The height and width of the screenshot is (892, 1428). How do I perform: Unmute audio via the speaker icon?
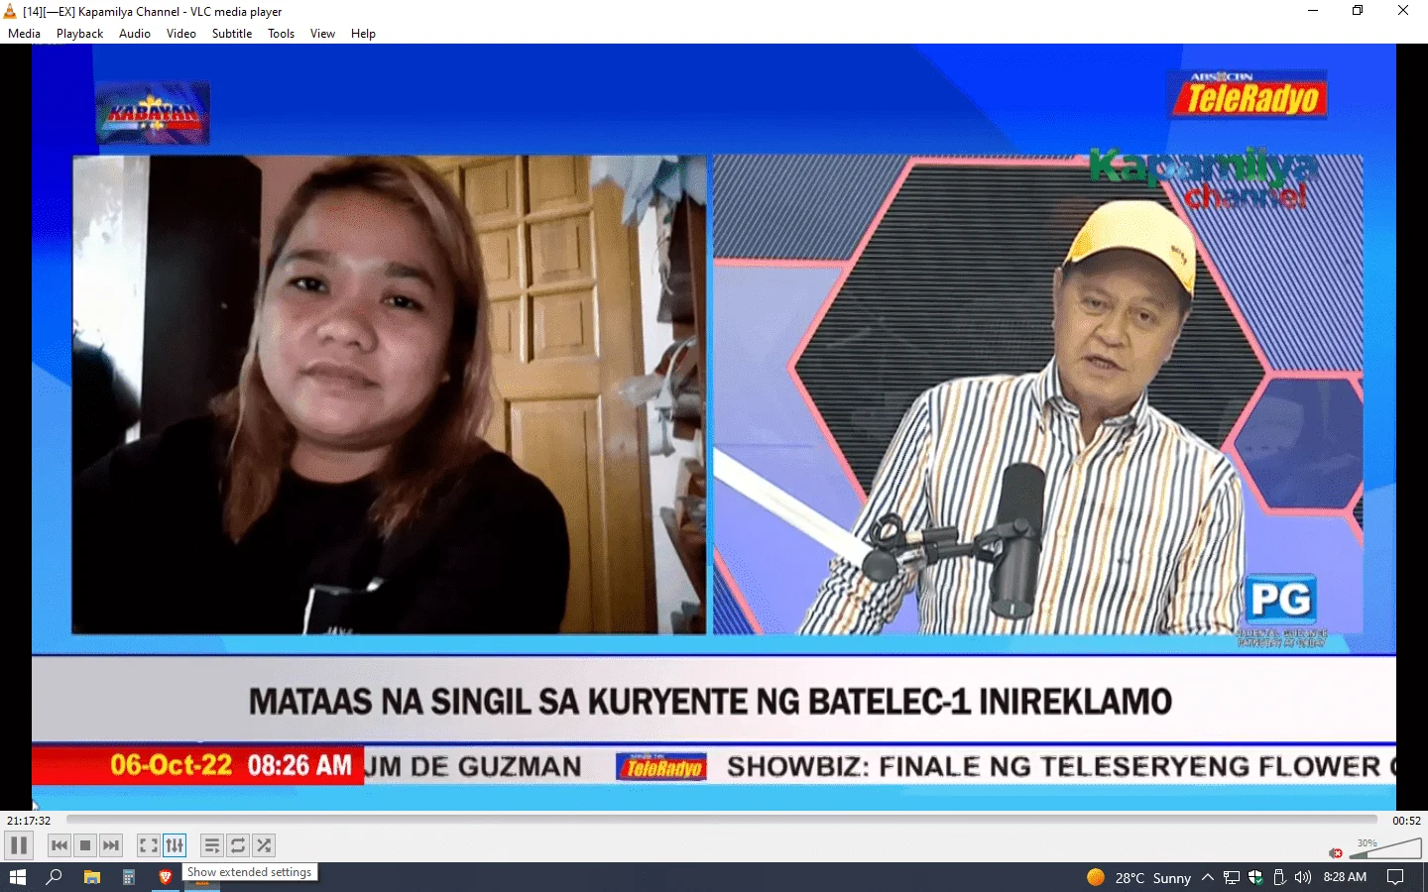[x=1336, y=852]
